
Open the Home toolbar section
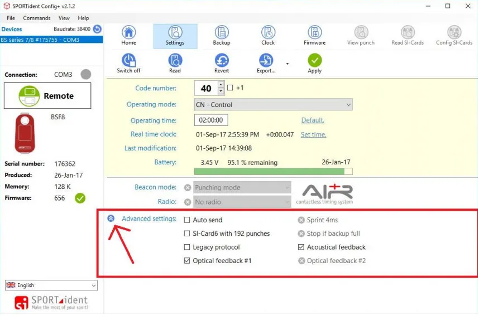(128, 36)
